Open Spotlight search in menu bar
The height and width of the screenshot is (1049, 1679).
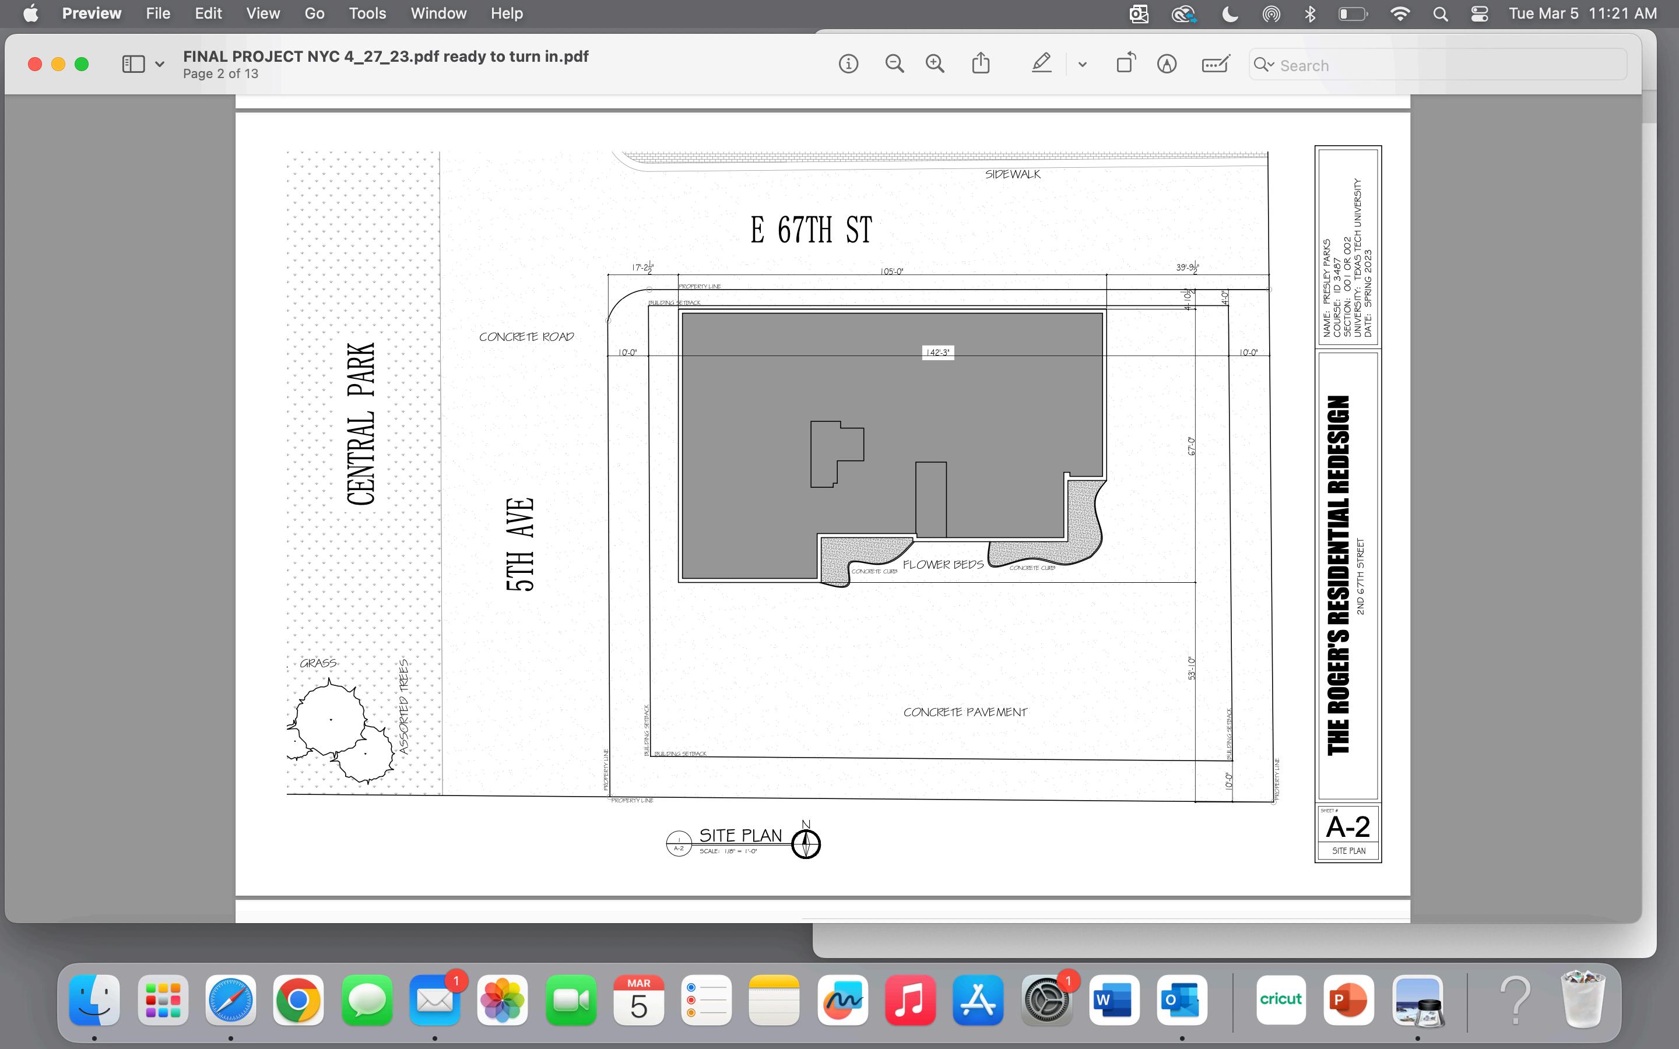pos(1441,14)
